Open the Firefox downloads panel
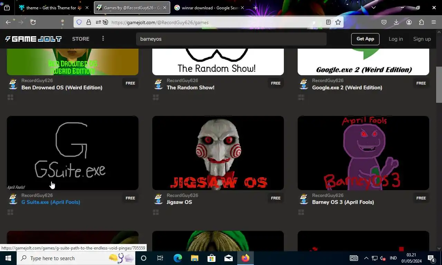The height and width of the screenshot is (265, 442). (x=396, y=22)
